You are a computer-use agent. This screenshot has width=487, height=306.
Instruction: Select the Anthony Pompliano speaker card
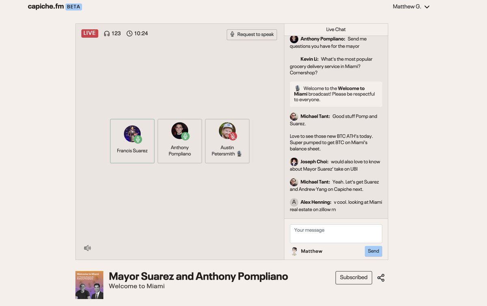tap(180, 141)
